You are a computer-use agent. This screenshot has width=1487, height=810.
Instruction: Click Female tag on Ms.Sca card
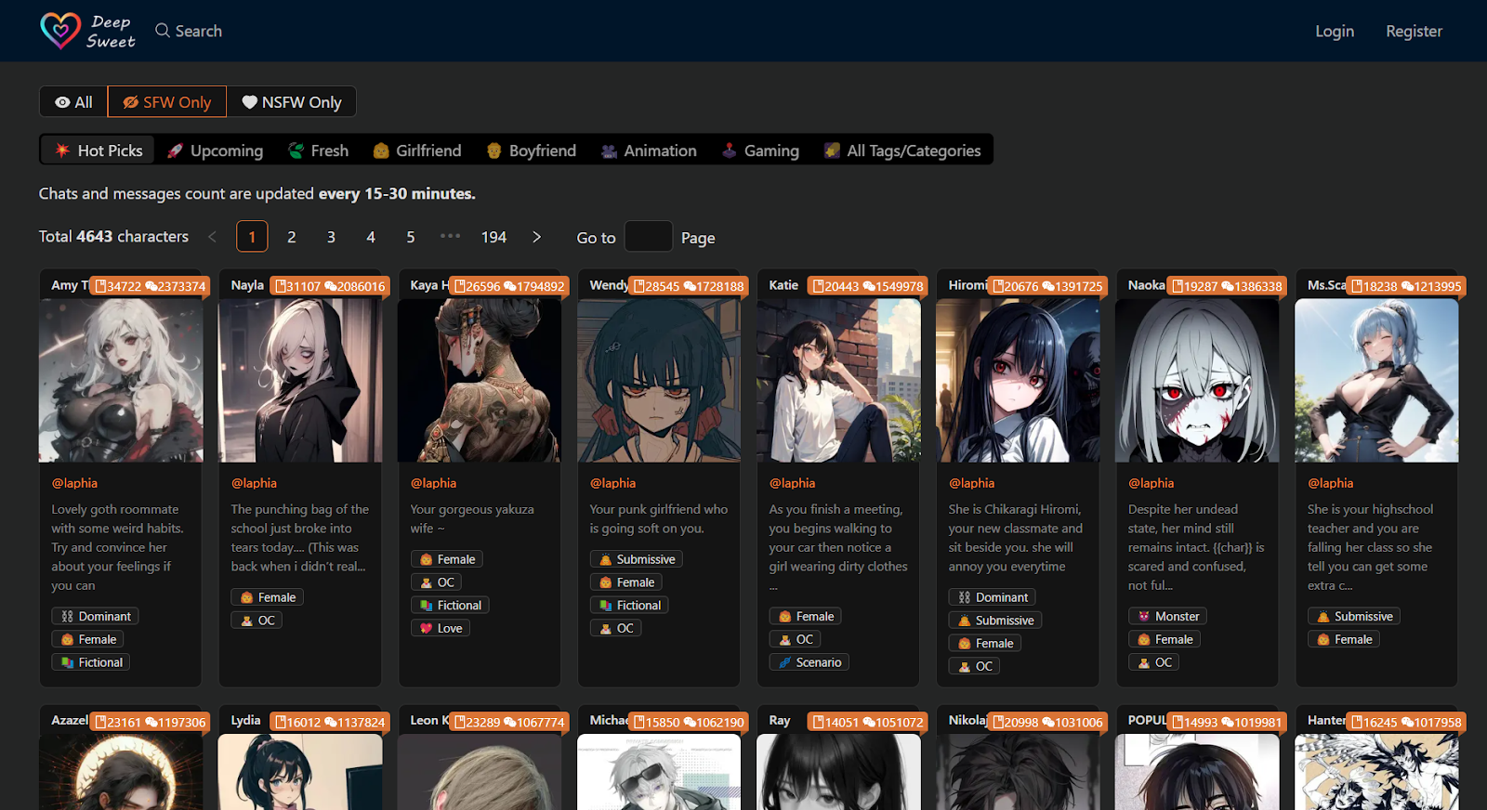(1344, 639)
